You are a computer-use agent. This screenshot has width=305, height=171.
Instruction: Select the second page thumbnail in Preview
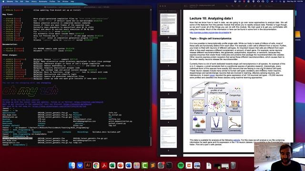point(168,52)
